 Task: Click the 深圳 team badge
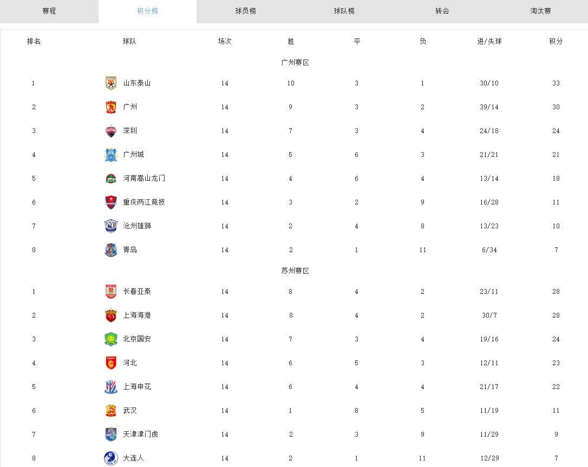coord(110,131)
